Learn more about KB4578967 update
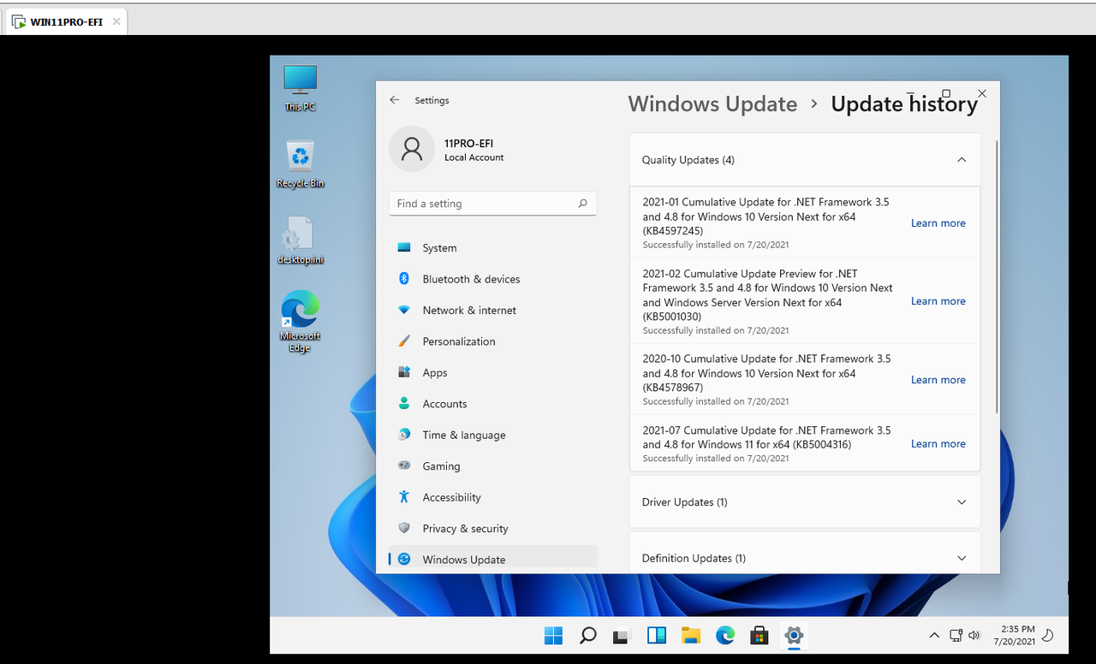The width and height of the screenshot is (1096, 664). 938,380
